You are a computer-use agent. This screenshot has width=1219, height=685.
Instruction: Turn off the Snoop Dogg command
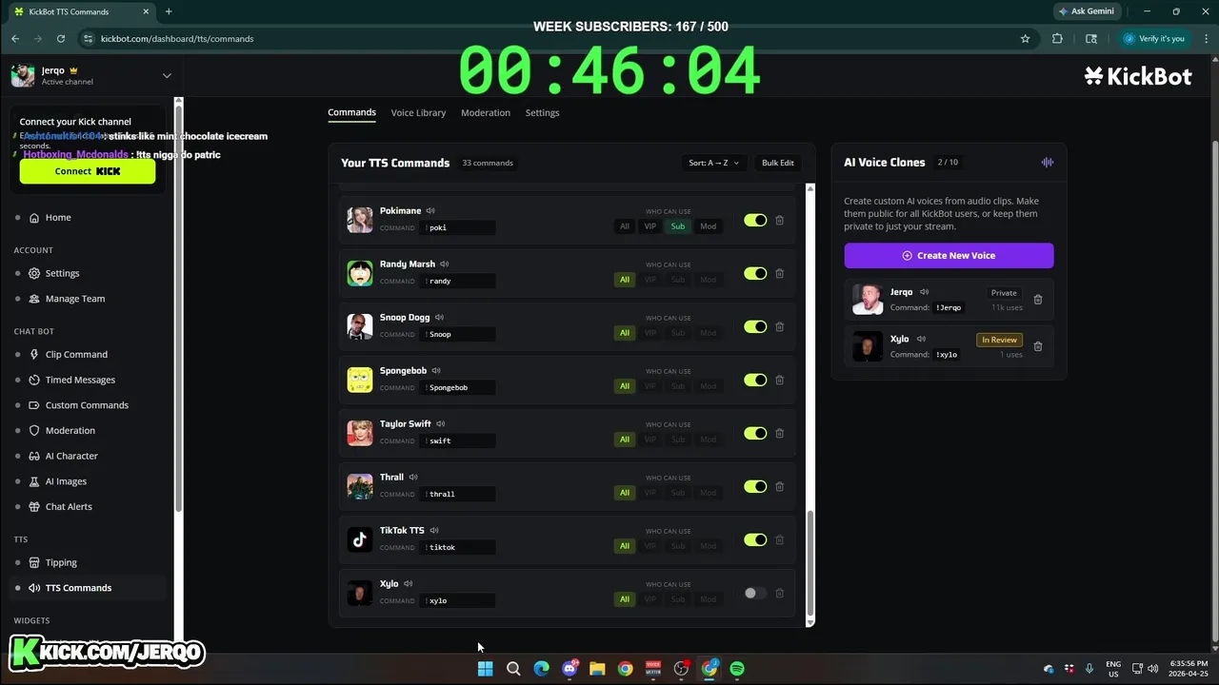click(x=755, y=327)
